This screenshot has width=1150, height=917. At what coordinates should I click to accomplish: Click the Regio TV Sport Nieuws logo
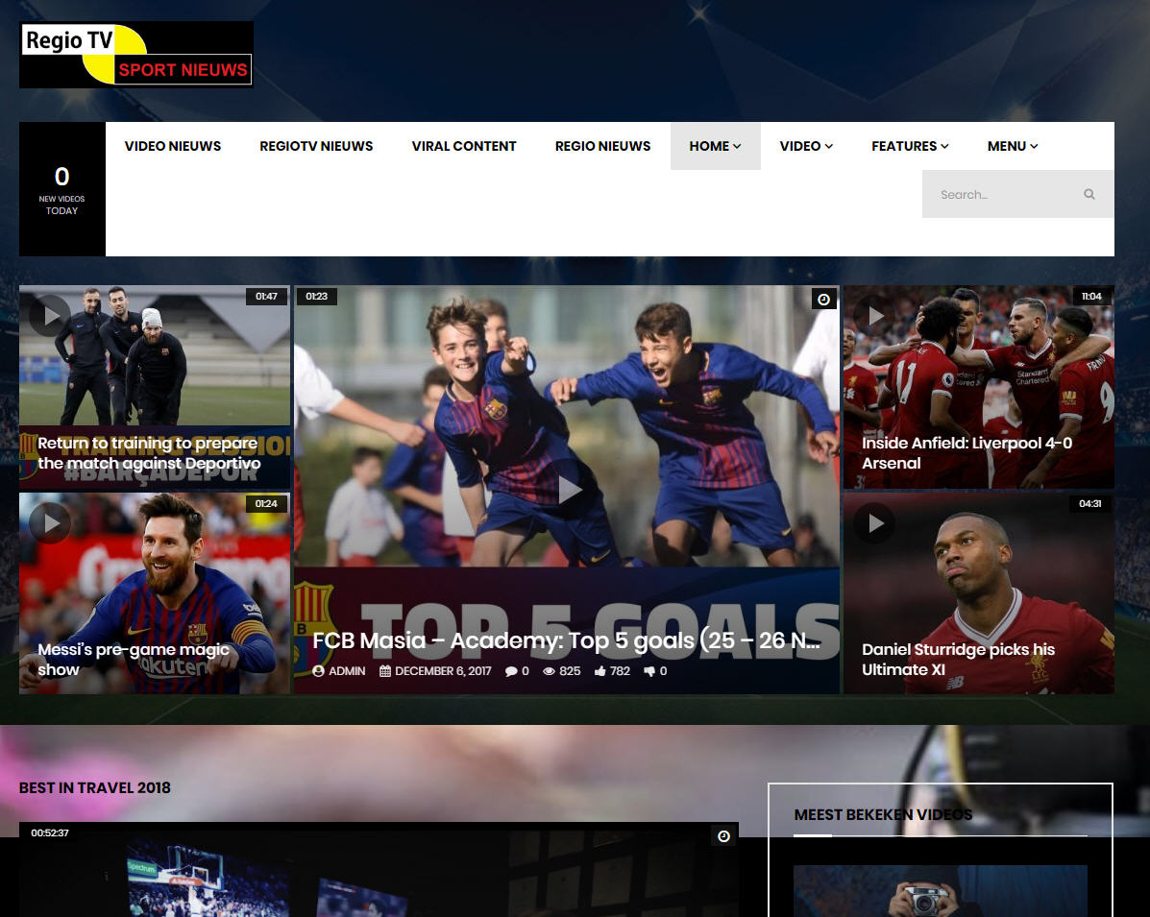(x=136, y=55)
